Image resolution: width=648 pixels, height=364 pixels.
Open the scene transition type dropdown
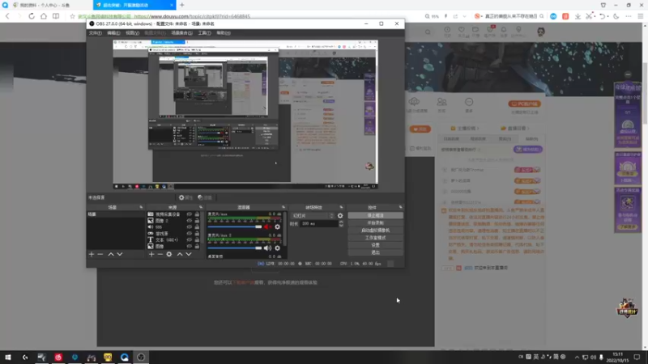313,215
